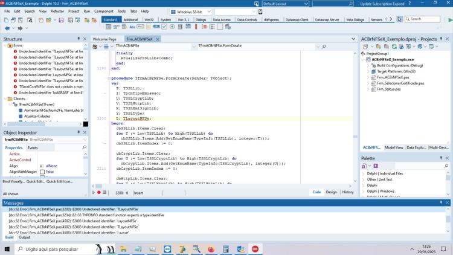Select the Panel component palette icon
This screenshot has height=255, width=453.
click(x=220, y=27)
